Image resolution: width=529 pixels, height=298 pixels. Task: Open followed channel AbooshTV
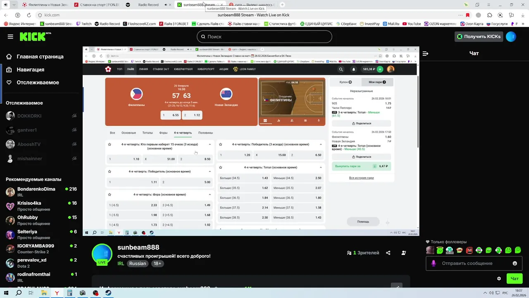pos(41,144)
